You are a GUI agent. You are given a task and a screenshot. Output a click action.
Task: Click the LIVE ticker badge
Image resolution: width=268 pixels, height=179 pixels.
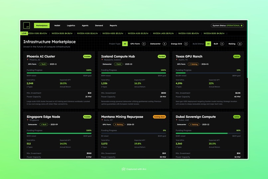(24, 33)
